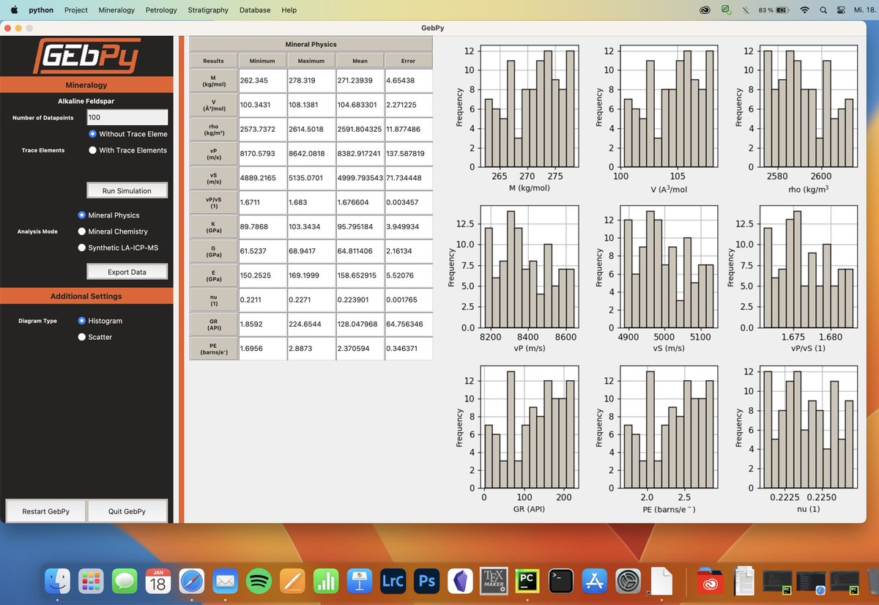Viewport: 879px width, 605px height.
Task: Open Spotlight search in menu bar
Action: [823, 10]
